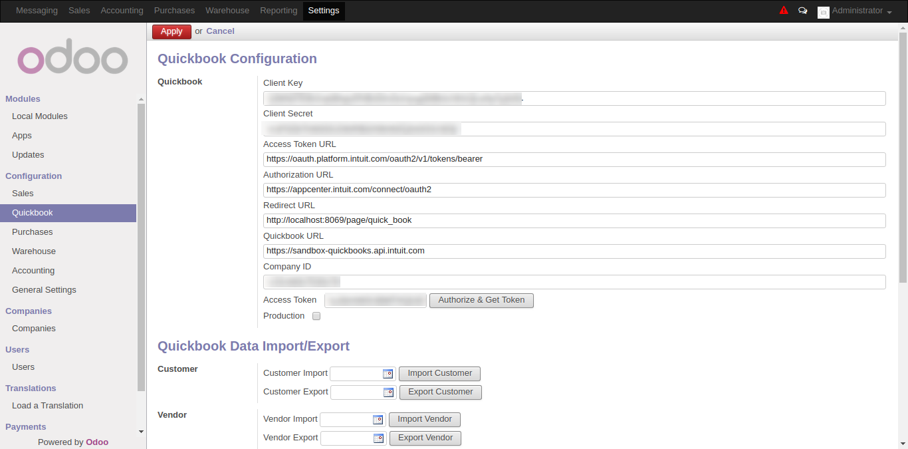Viewport: 908px width, 449px height.
Task: Click the Import Vendor button
Action: tap(425, 420)
